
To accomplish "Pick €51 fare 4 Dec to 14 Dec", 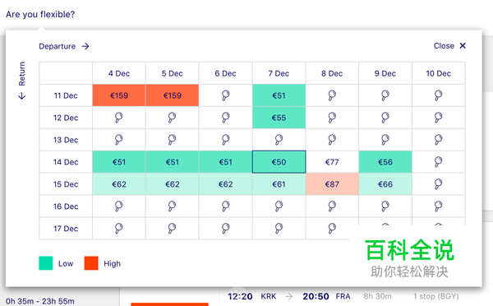I will coord(119,162).
